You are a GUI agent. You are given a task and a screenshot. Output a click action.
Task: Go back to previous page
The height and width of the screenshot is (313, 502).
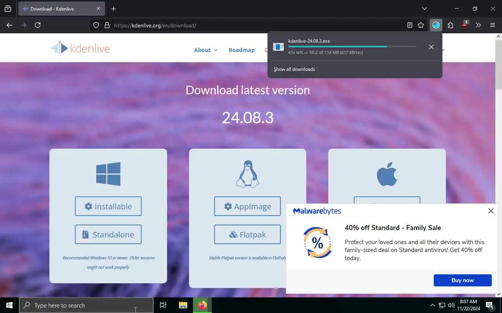pyautogui.click(x=9, y=25)
